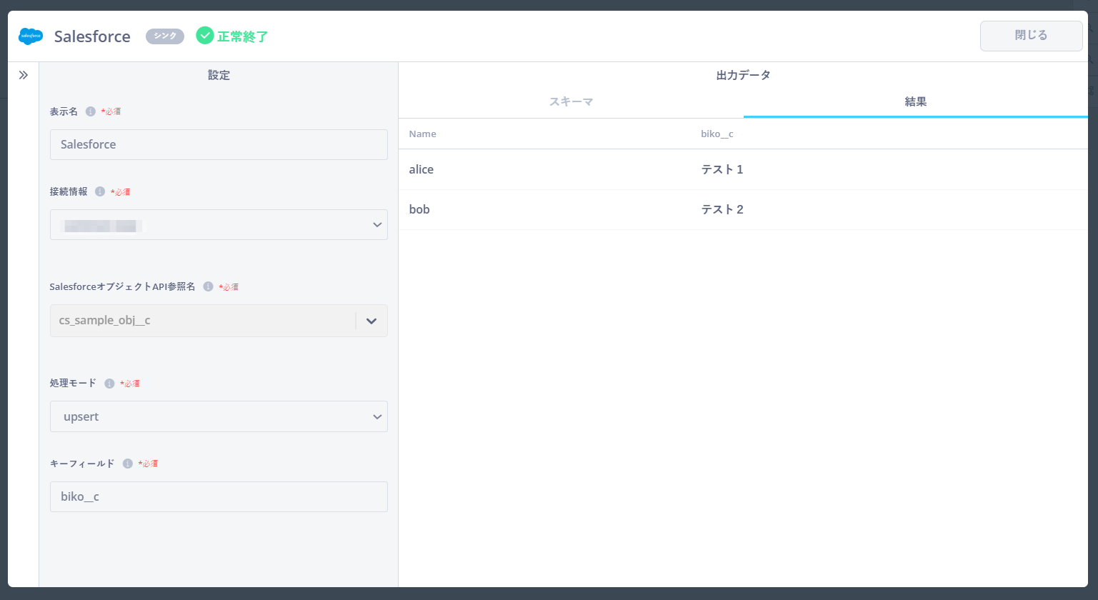
Task: Click the 正常終了 status text
Action: point(242,36)
